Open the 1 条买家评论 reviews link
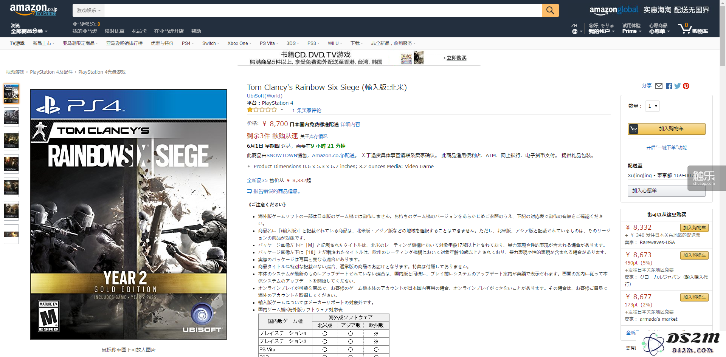 tap(307, 110)
